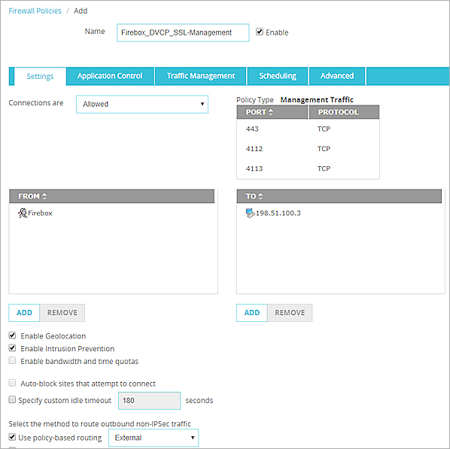Sort the FROM list with its sort arrows
The height and width of the screenshot is (449, 450).
tap(44, 196)
